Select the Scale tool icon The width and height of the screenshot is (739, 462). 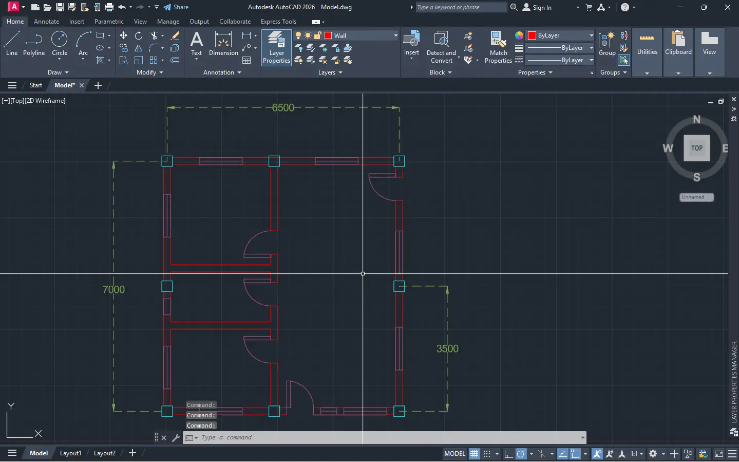tap(139, 60)
